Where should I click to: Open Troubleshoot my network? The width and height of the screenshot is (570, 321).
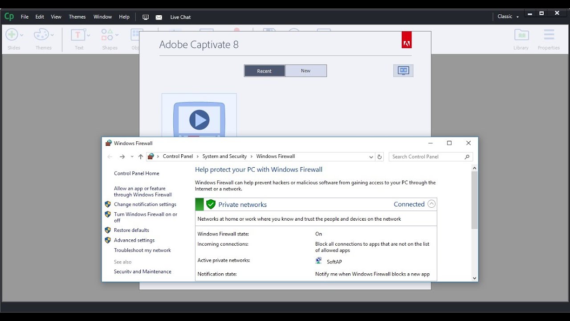142,250
